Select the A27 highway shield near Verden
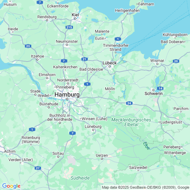 [38, 168]
